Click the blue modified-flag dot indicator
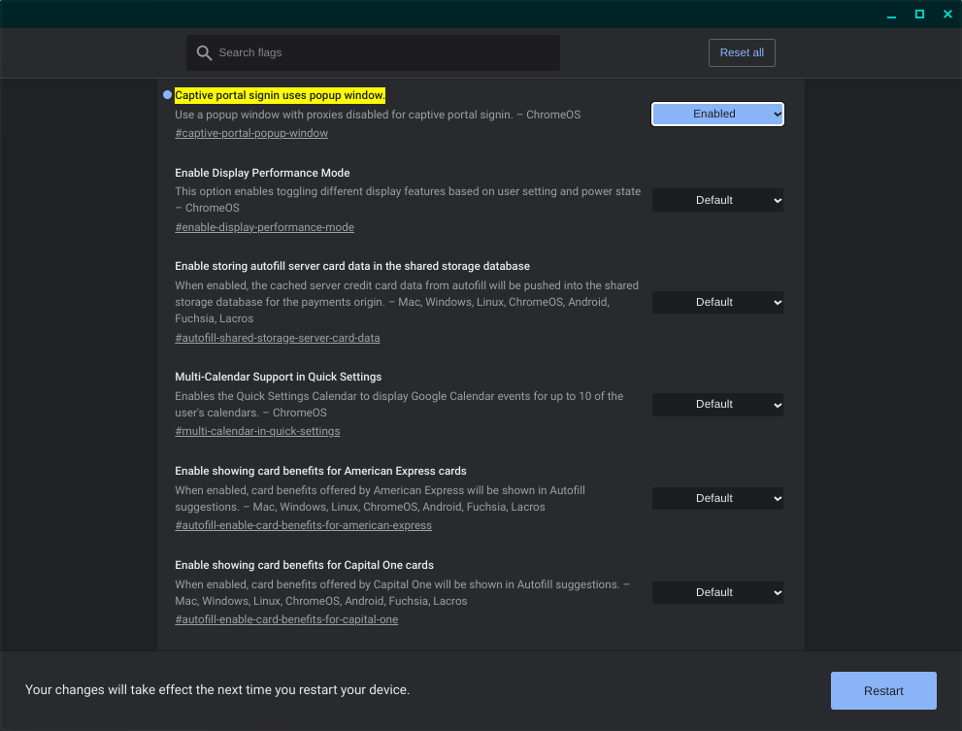The image size is (962, 731). click(x=167, y=95)
